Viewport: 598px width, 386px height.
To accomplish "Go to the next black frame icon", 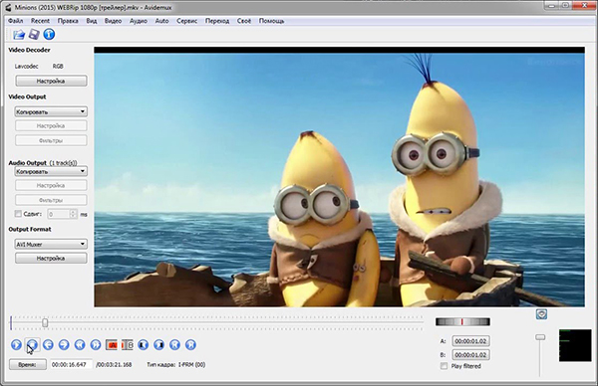I will (159, 345).
